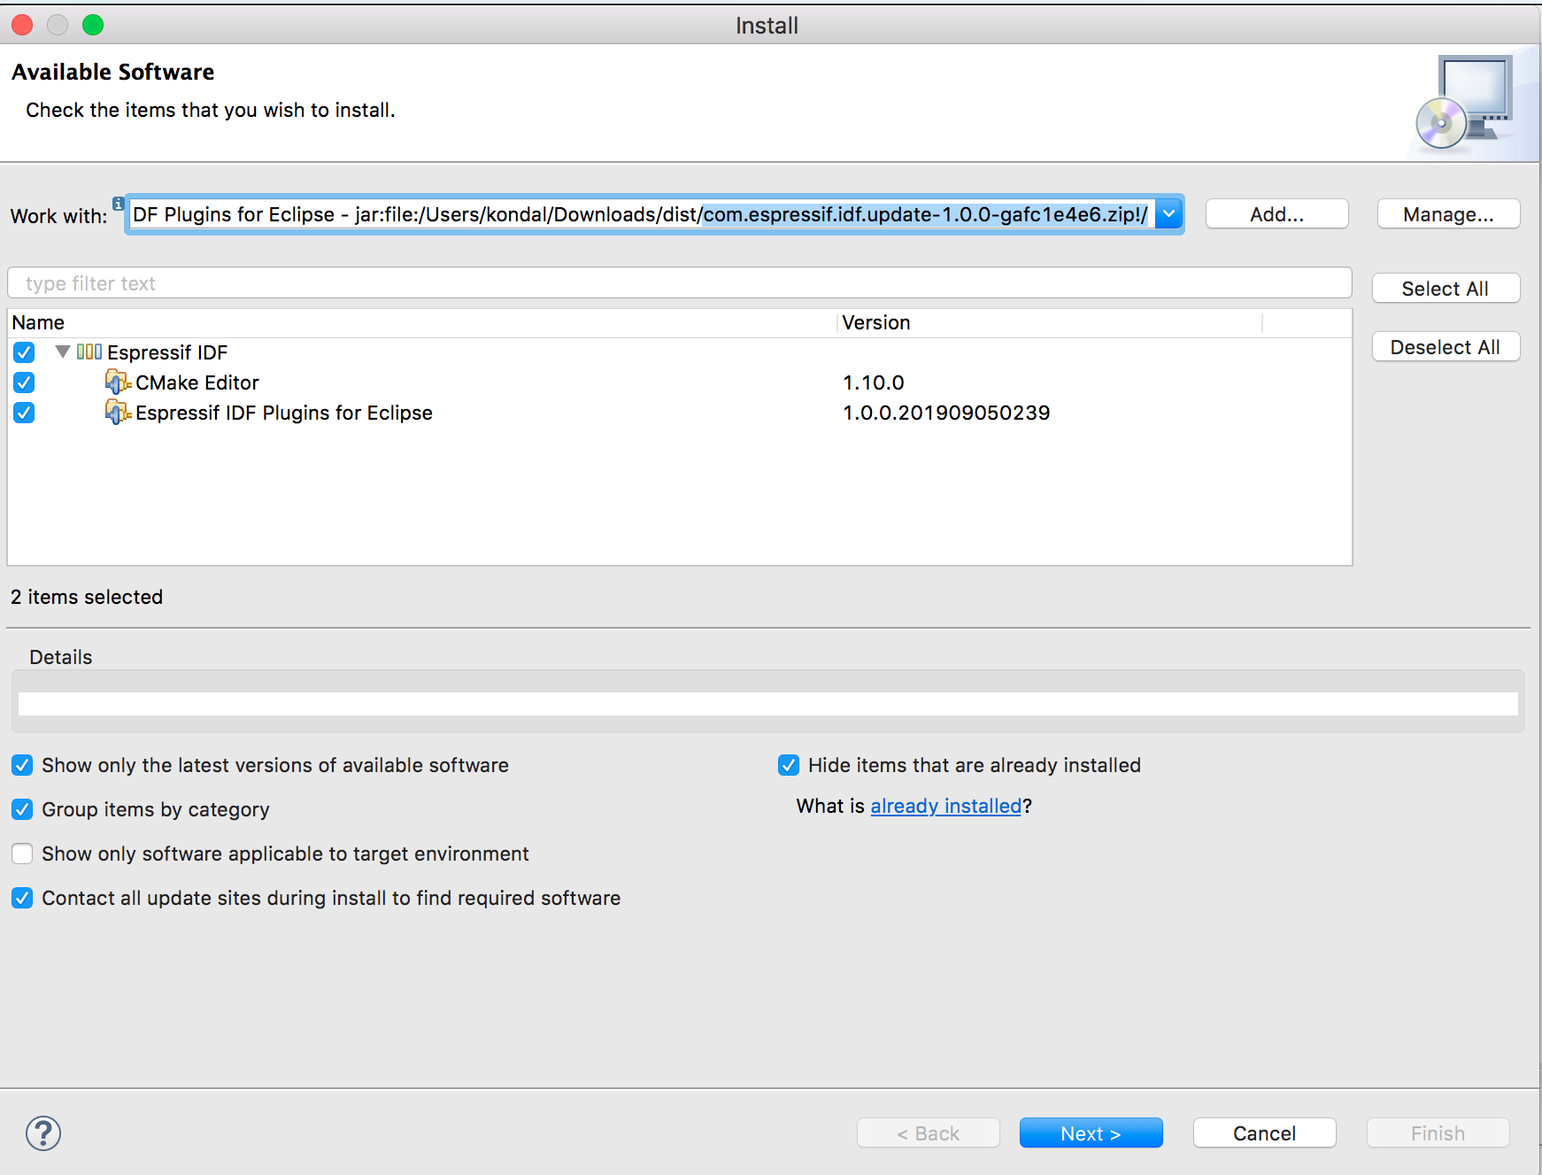1542x1175 pixels.
Task: Sort by the Name column header
Action: point(422,322)
